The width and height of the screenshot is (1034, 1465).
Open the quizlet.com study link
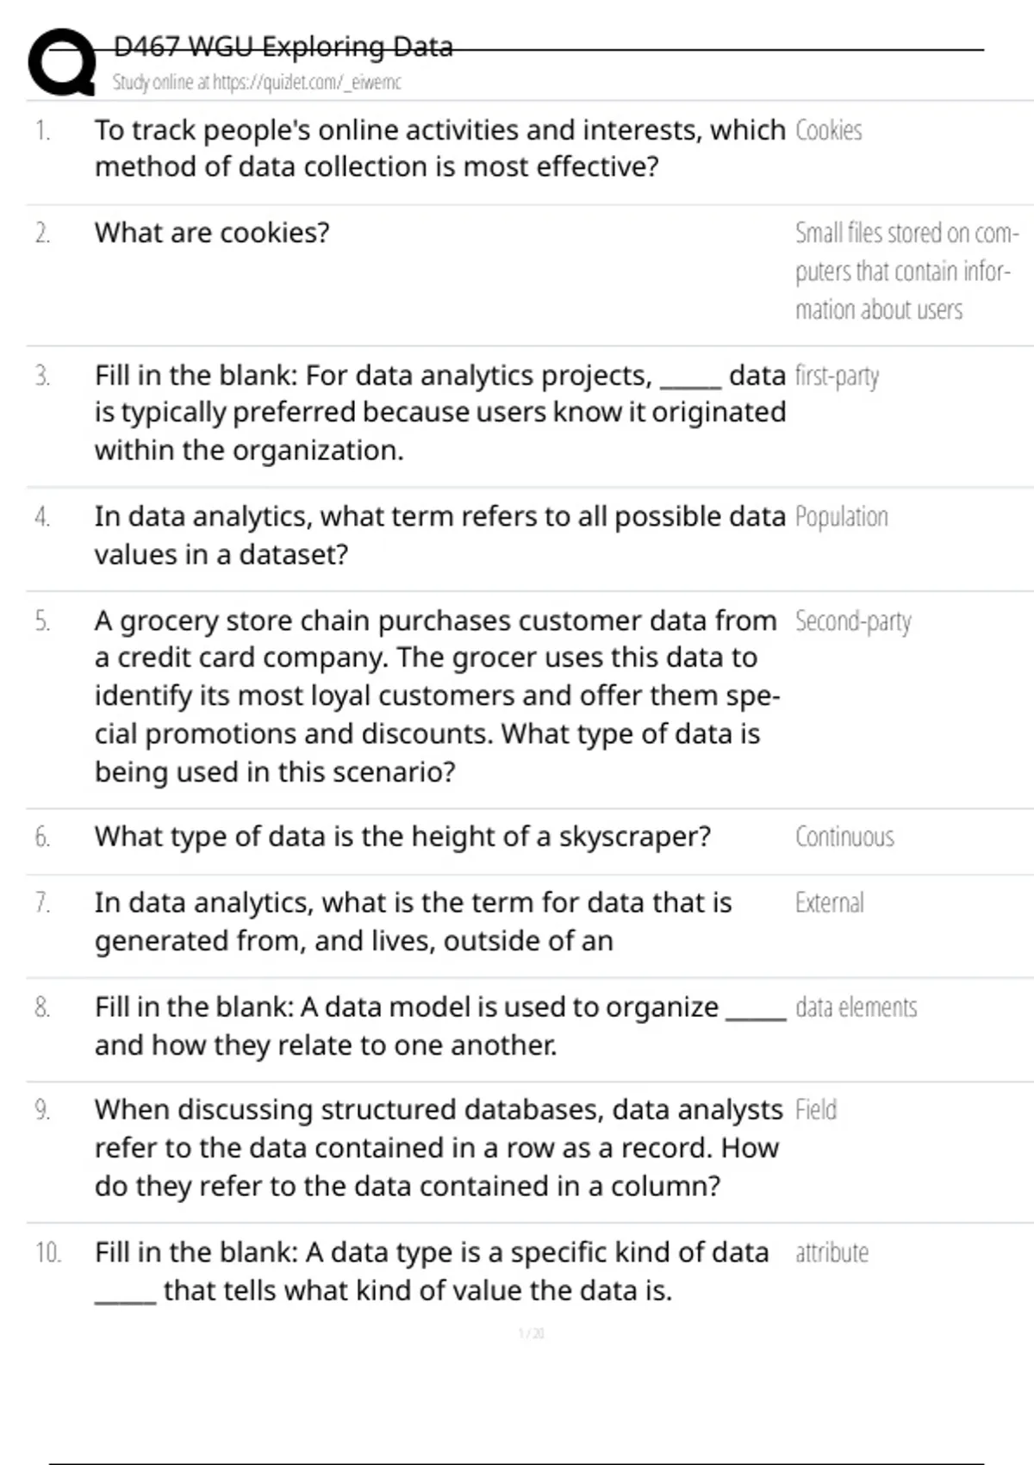coord(257,83)
